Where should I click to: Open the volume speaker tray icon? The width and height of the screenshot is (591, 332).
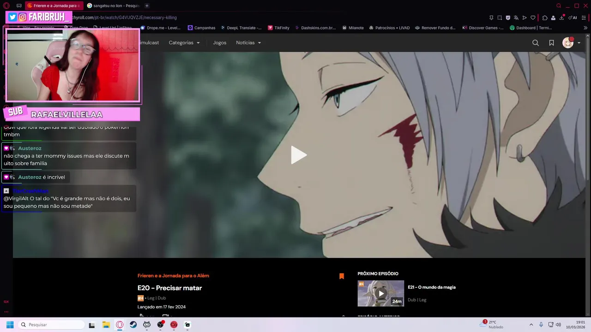coord(558,325)
